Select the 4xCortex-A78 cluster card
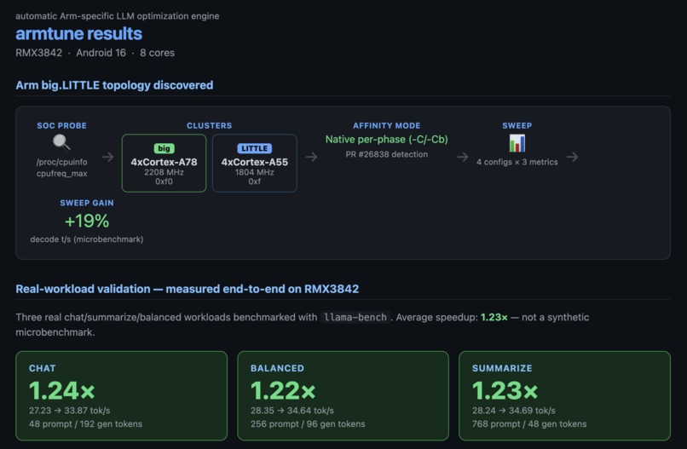 click(x=164, y=163)
